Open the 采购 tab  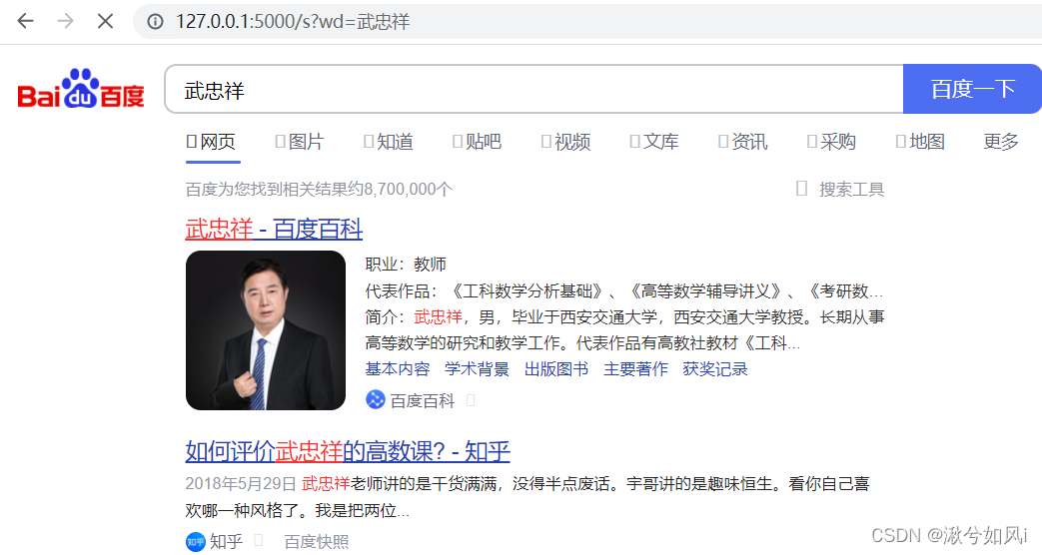coord(832,142)
